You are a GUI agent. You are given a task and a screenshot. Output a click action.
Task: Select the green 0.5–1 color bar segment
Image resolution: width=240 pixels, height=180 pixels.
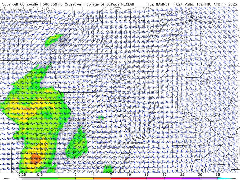49,178
